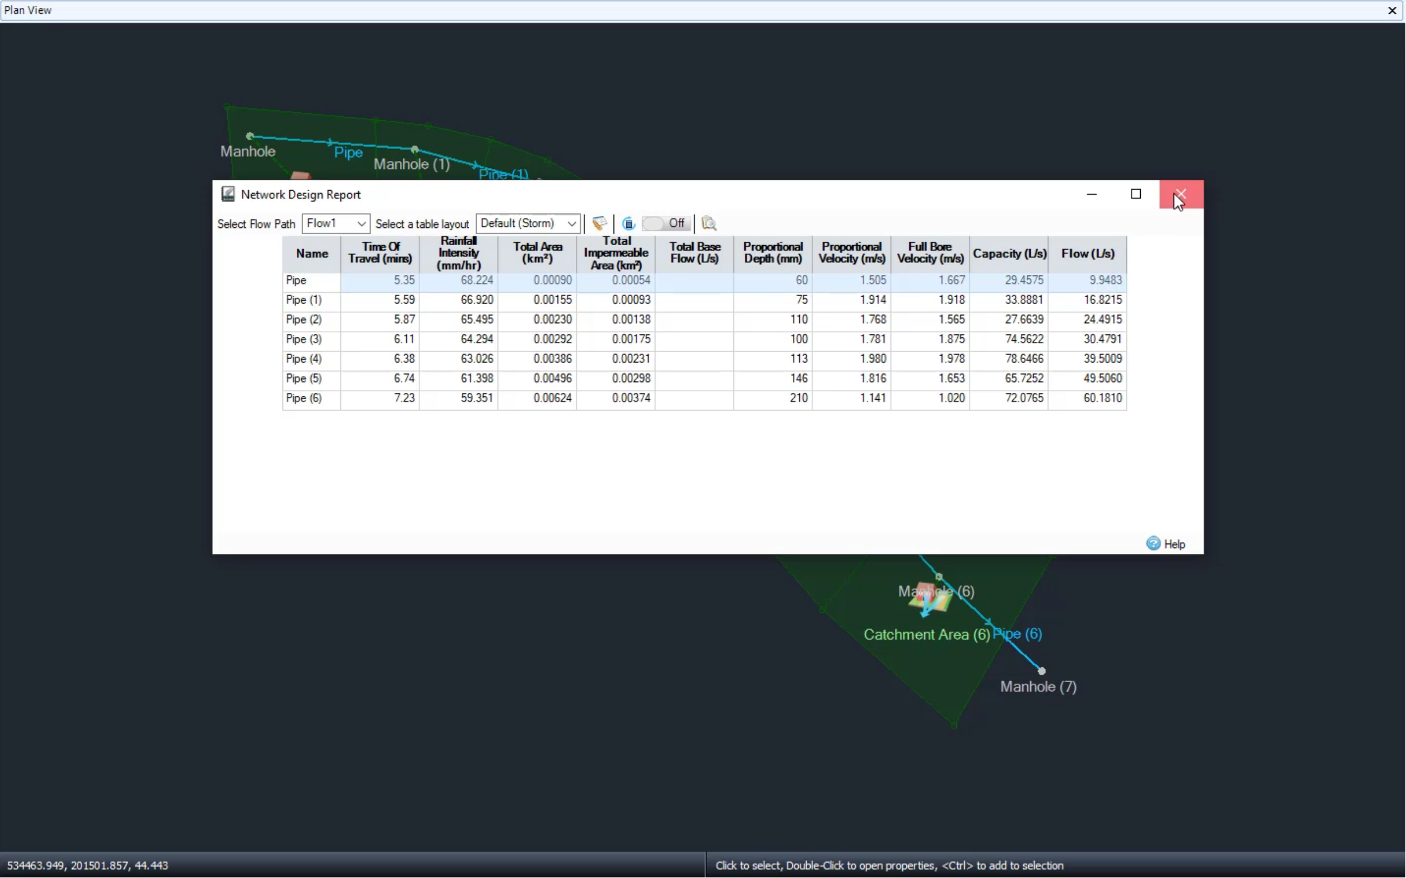Click the Proportional Depth (mm) column header
The width and height of the screenshot is (1406, 878).
tap(773, 254)
